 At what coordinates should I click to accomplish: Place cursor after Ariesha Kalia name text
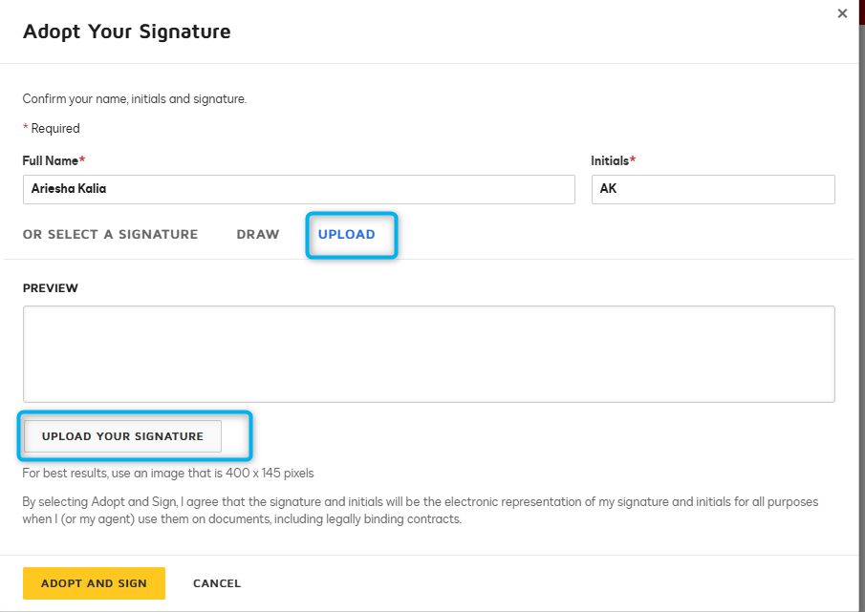pos(106,189)
